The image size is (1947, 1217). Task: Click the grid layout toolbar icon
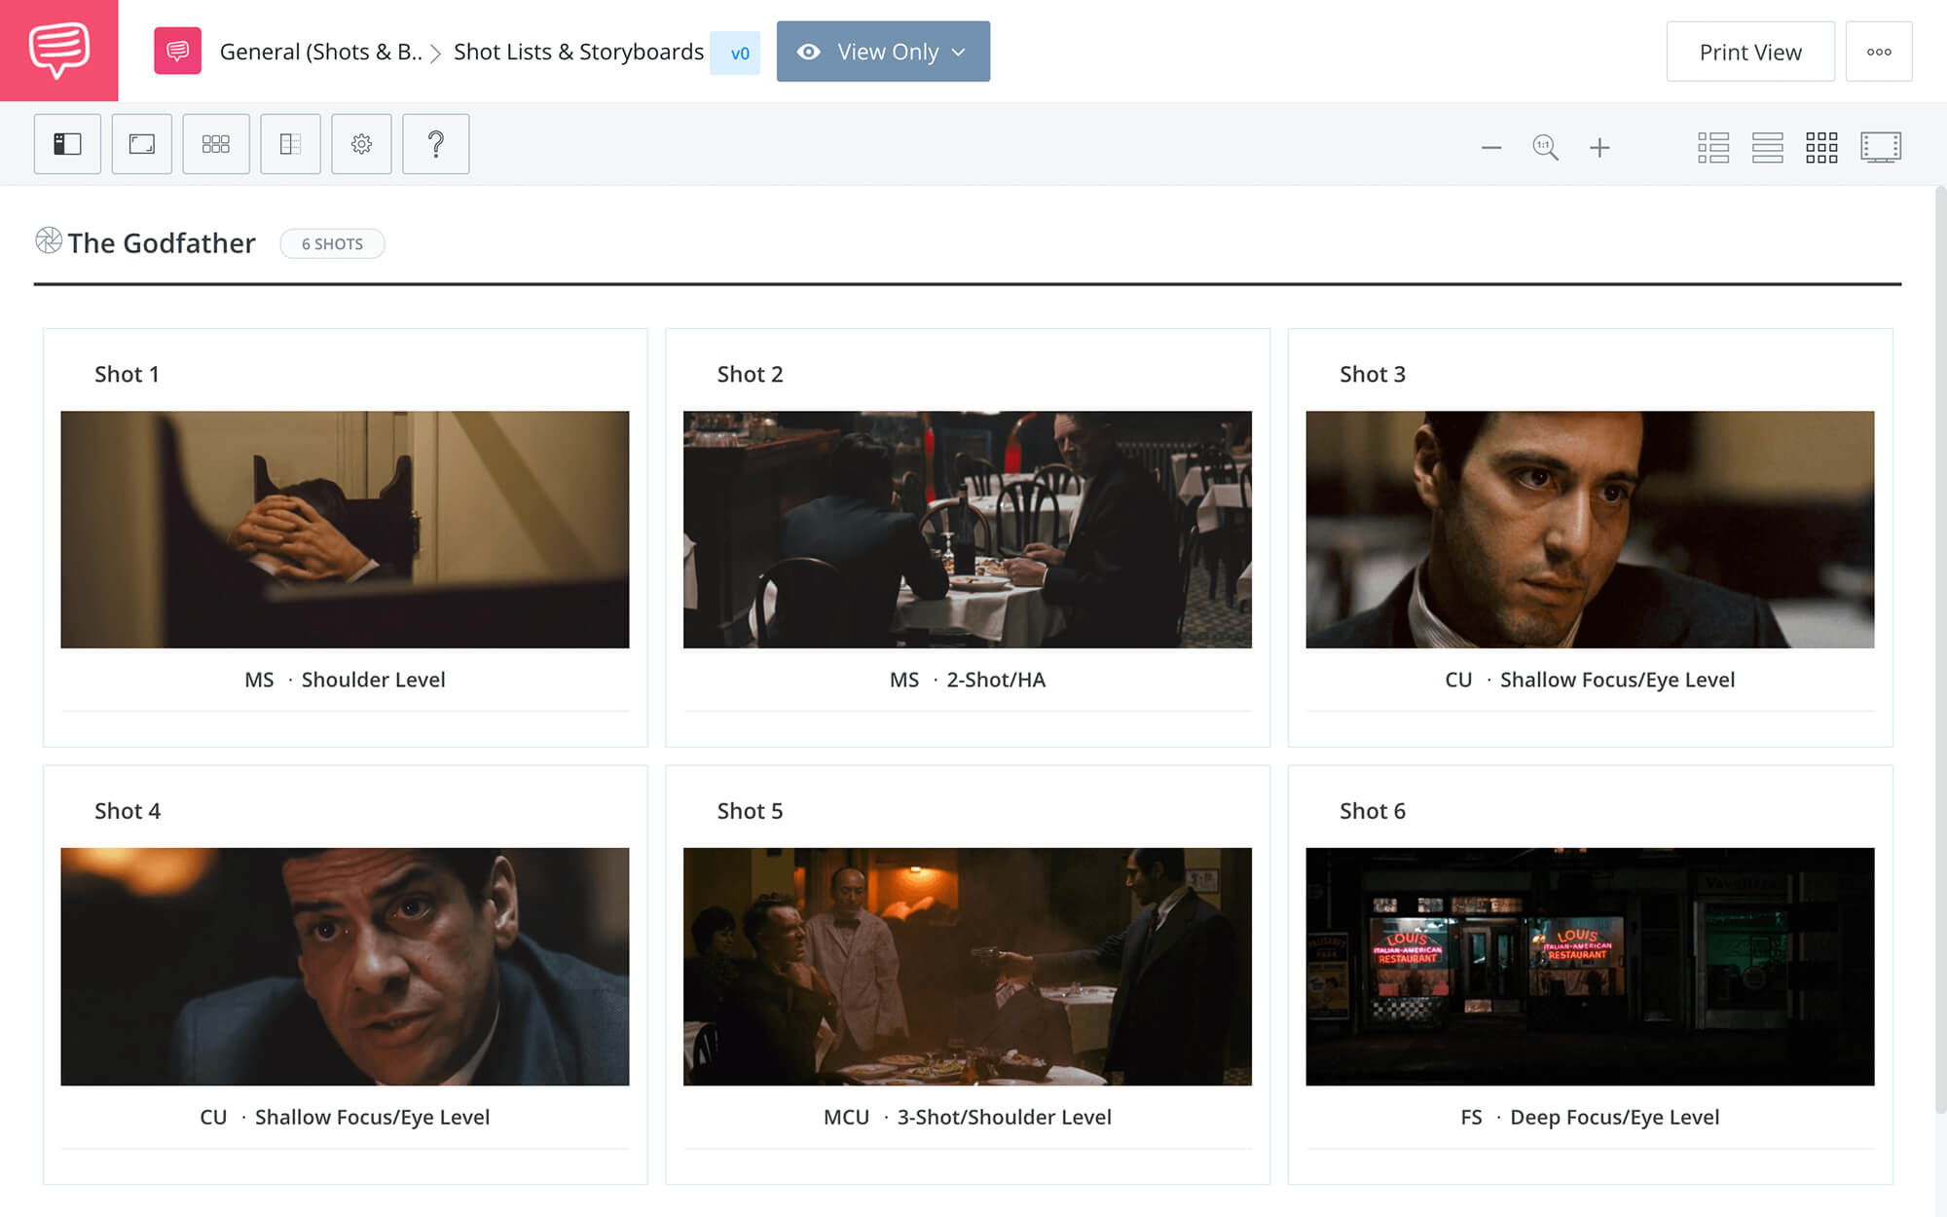[x=216, y=144]
